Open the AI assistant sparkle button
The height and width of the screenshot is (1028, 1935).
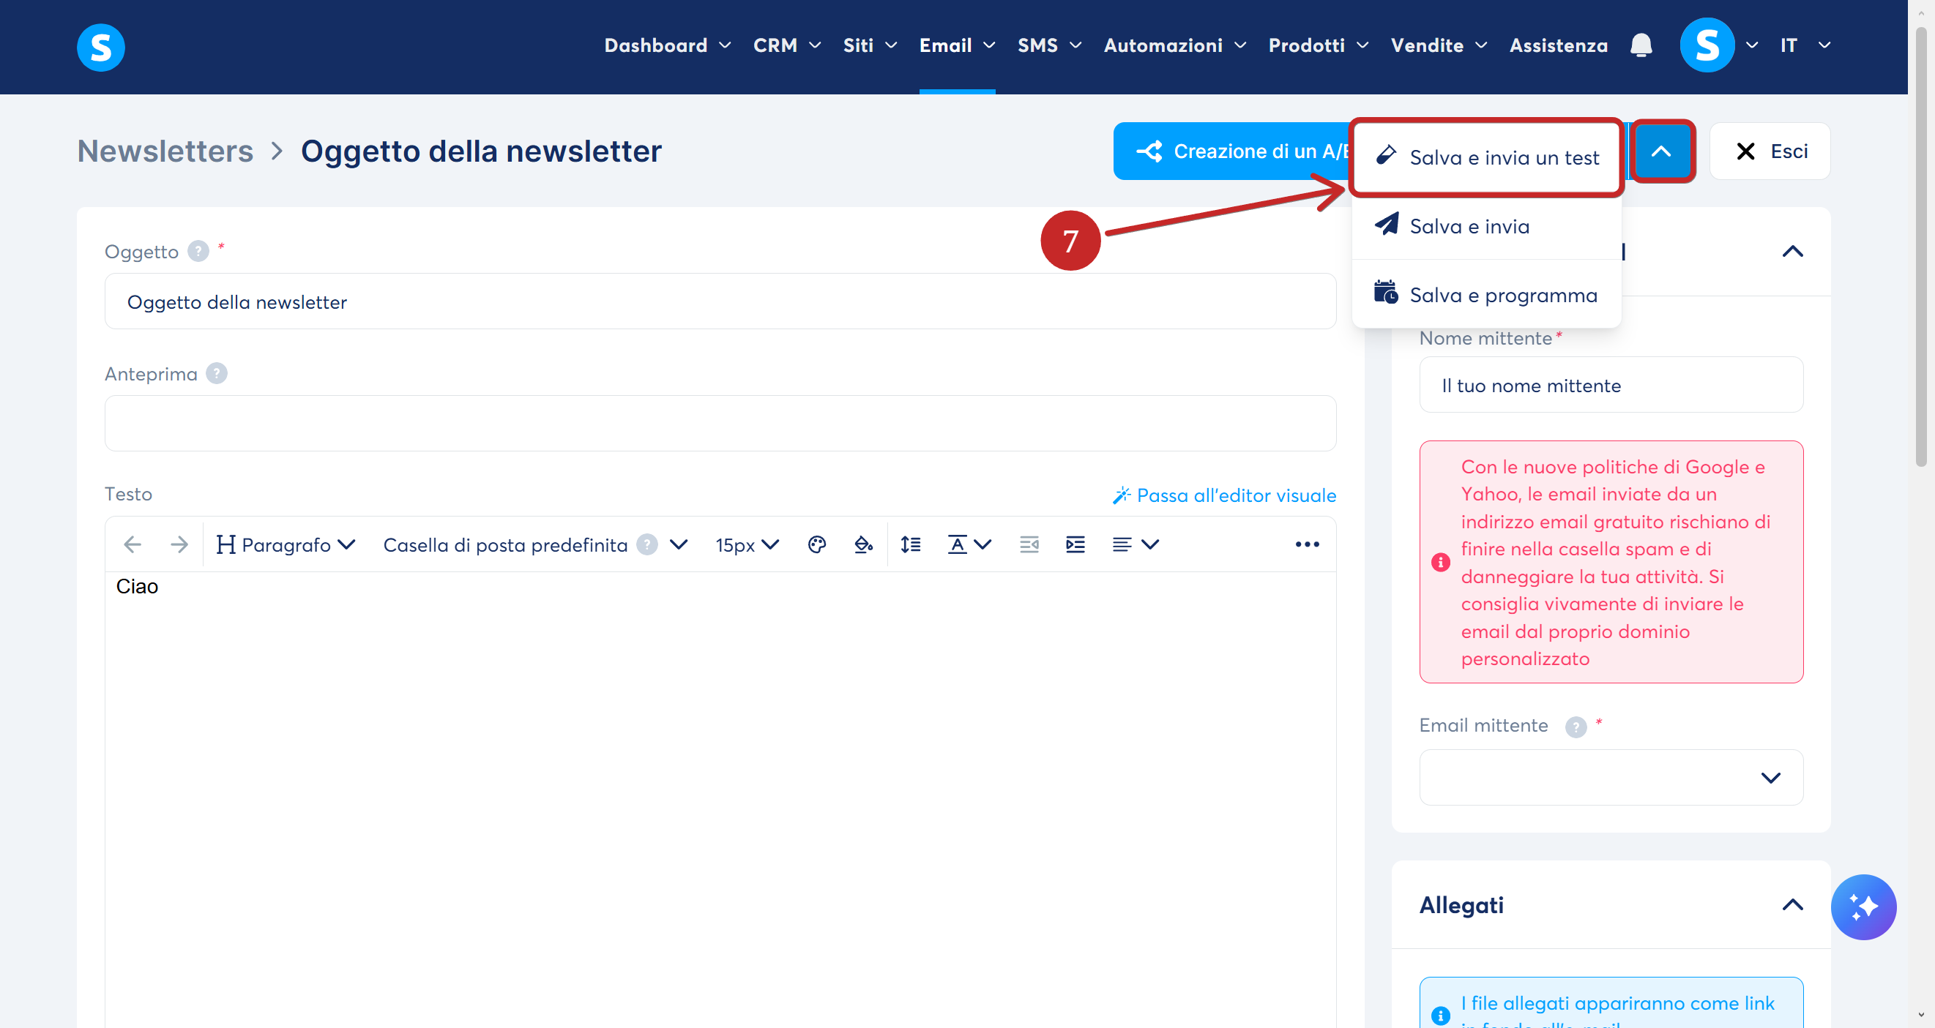pos(1863,907)
